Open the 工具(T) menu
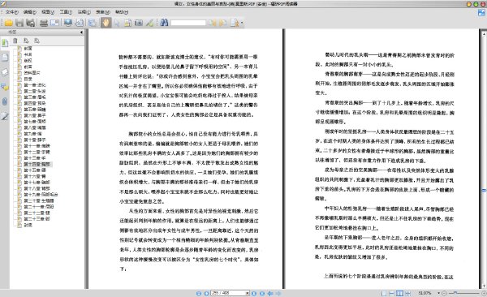487x297 pixels. coord(66,12)
